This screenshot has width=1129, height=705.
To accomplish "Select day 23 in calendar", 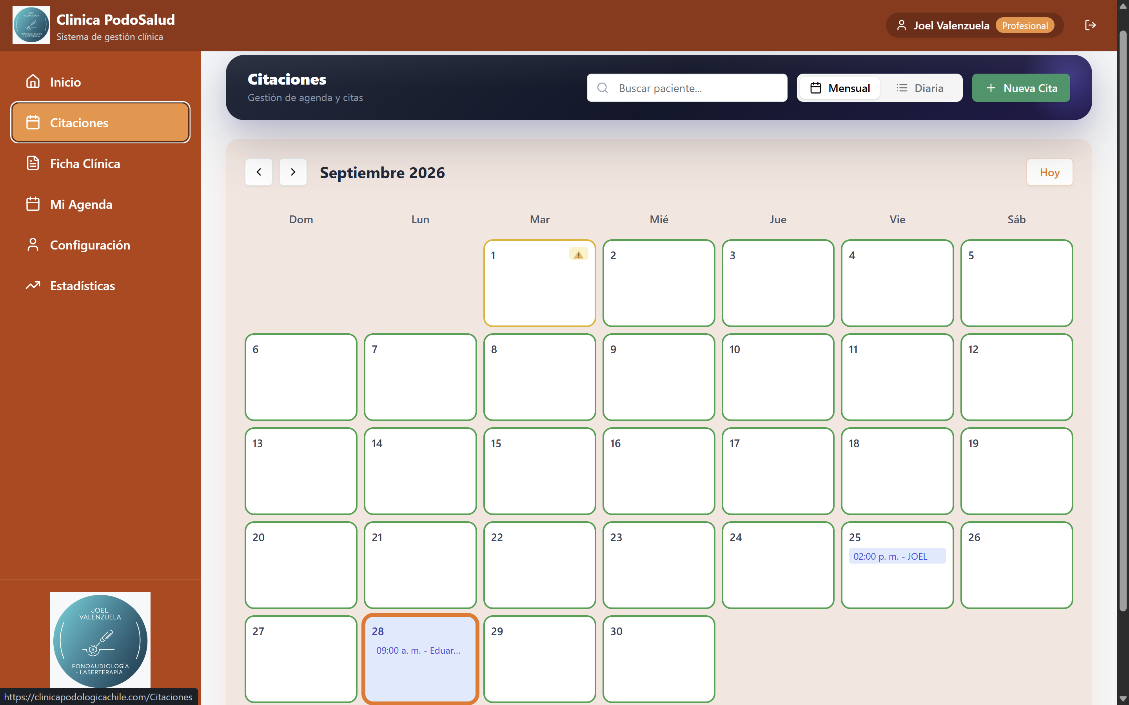I will [659, 565].
